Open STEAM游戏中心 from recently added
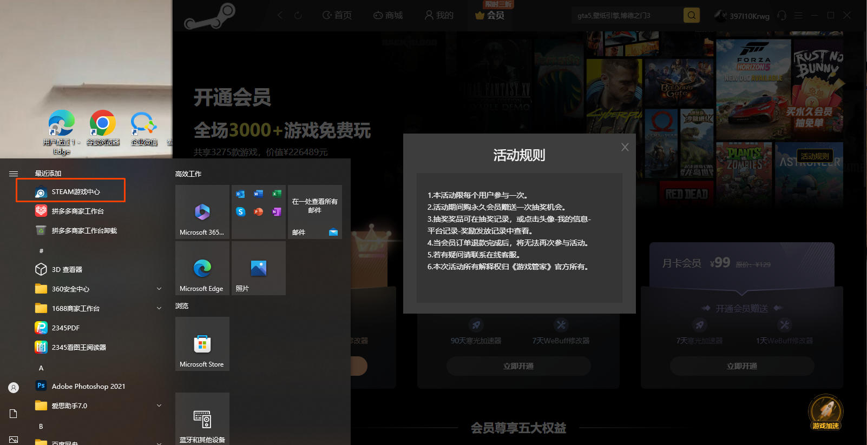Image resolution: width=867 pixels, height=445 pixels. pyautogui.click(x=71, y=191)
